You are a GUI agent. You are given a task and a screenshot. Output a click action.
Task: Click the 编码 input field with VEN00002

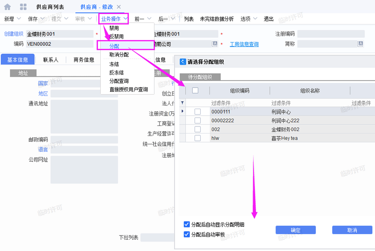tap(59, 44)
